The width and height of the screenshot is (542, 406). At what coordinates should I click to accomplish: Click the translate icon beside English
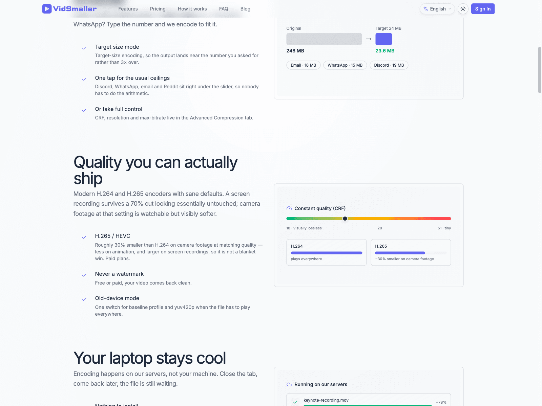coord(426,9)
